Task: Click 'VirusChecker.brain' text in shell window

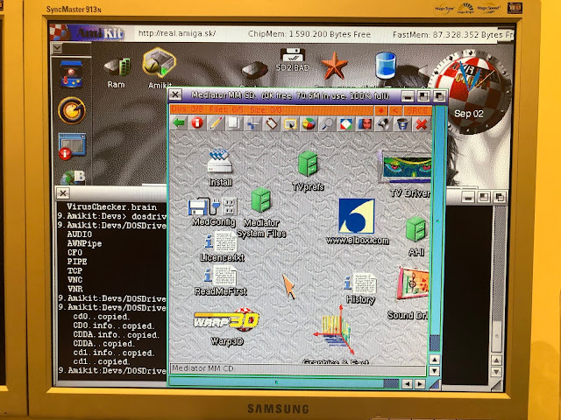Action: click(111, 207)
